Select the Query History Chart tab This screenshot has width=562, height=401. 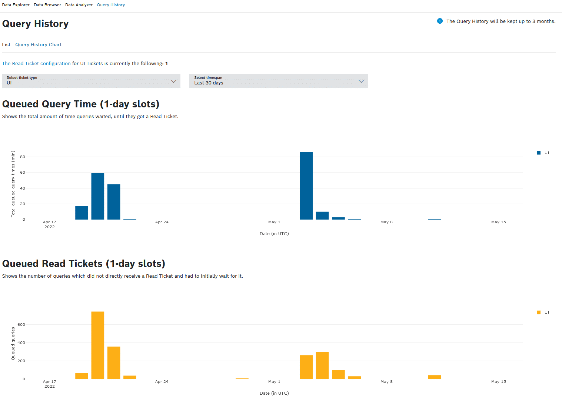[39, 44]
